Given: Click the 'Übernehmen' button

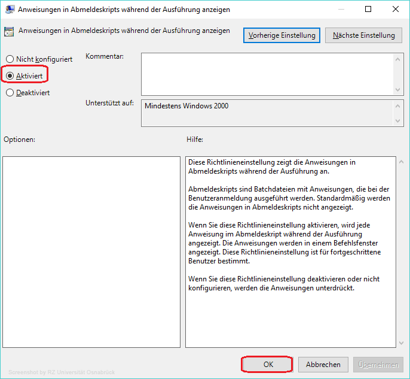Looking at the screenshot, I should 379,364.
